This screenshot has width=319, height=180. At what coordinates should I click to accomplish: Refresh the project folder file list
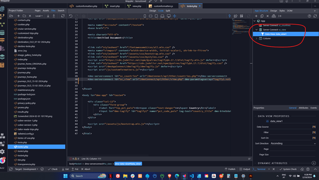[x=63, y=16]
